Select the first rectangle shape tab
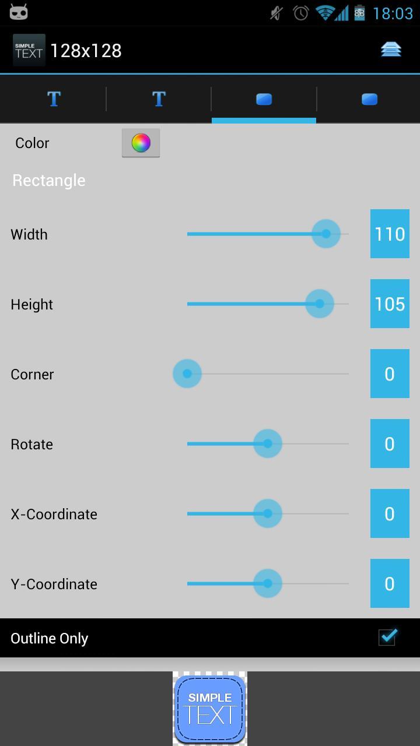Viewport: 420px width, 746px height. coord(264,99)
